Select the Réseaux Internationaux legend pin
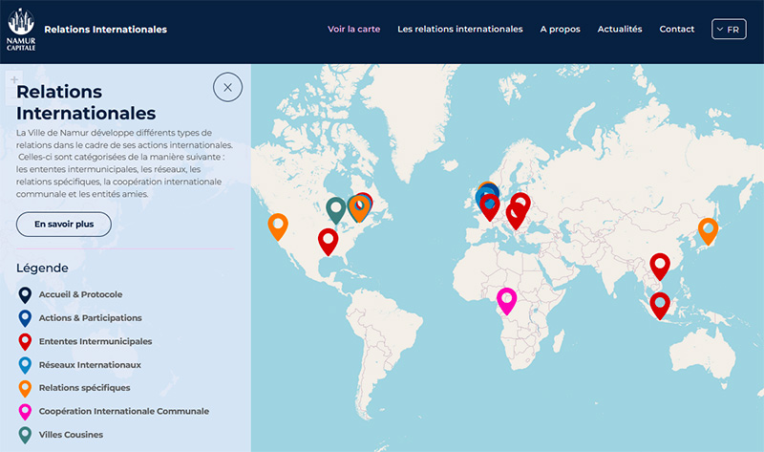 (25, 365)
